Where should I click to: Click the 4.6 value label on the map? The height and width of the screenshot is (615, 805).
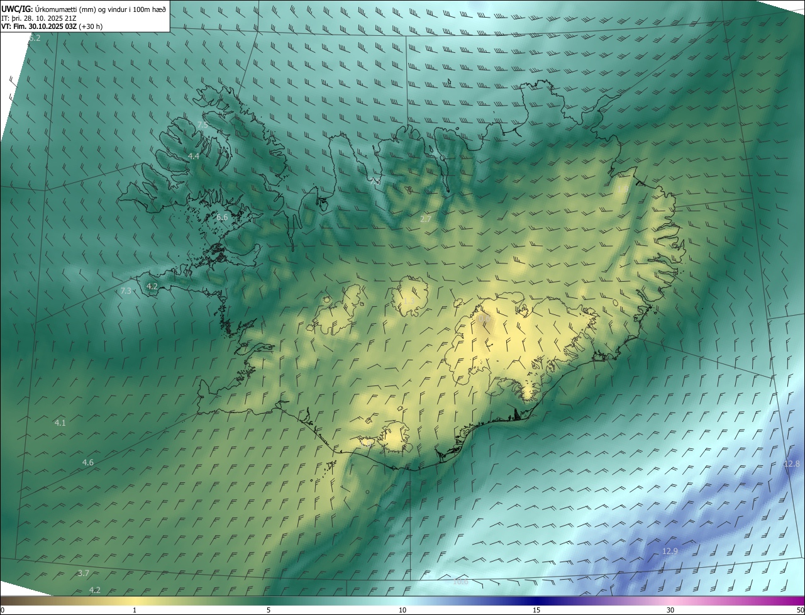tap(88, 463)
